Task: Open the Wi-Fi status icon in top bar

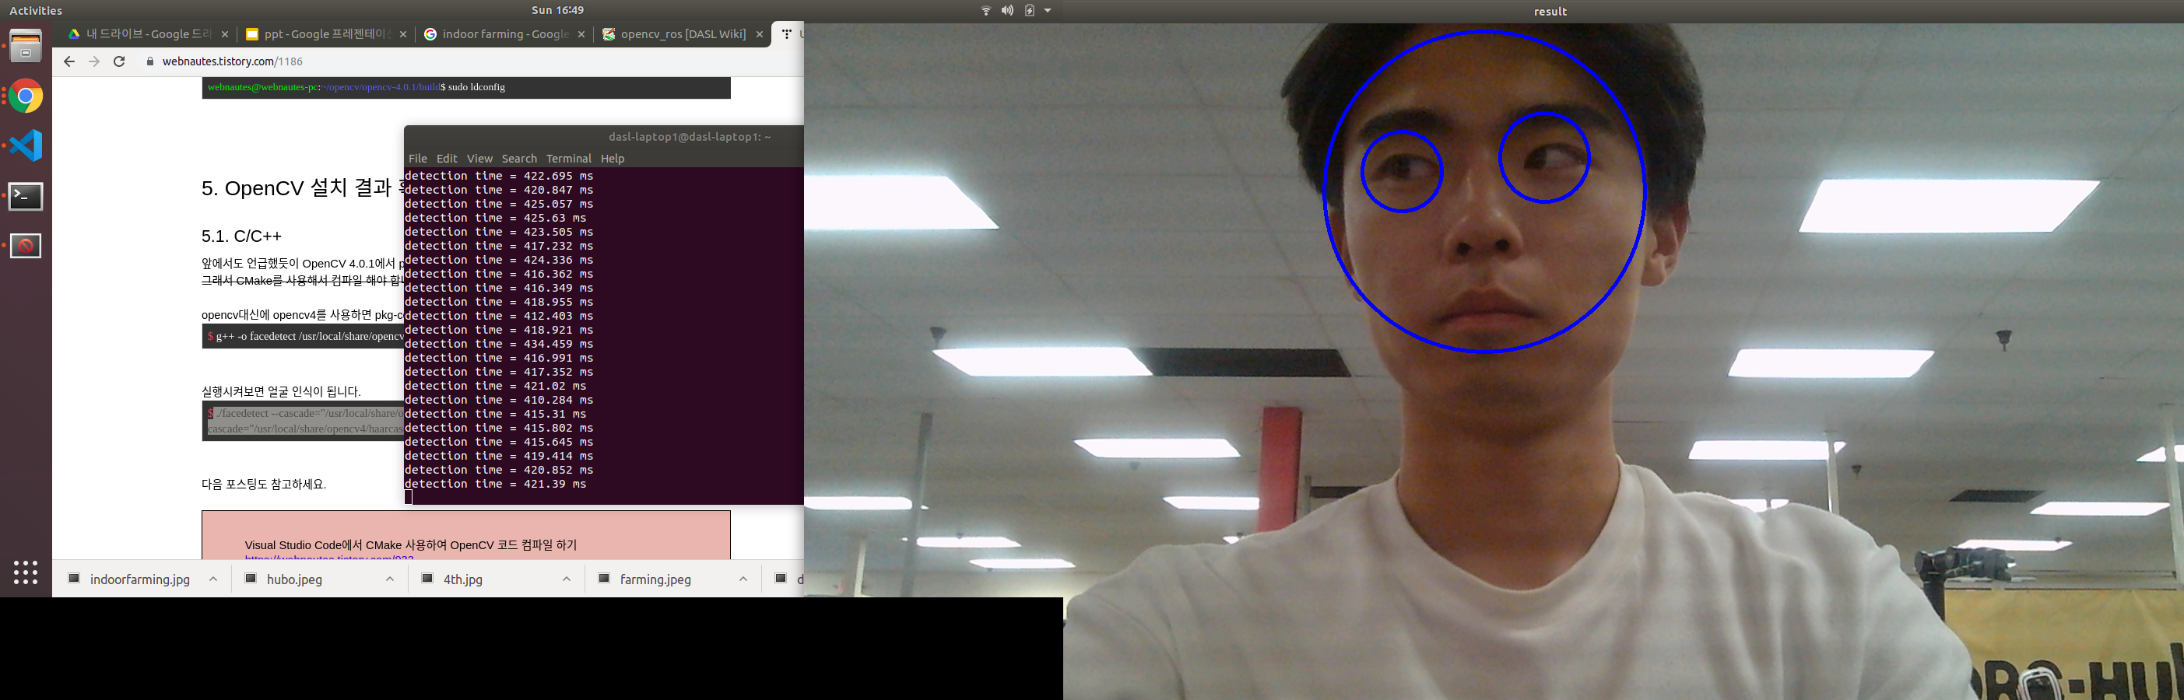Action: 986,10
